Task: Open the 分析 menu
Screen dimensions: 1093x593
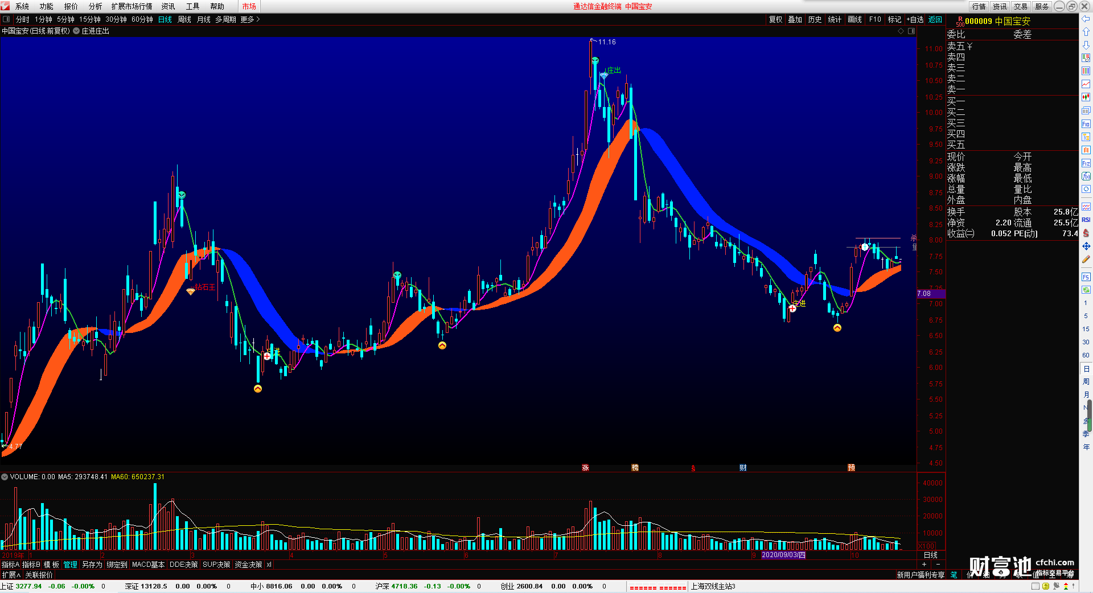Action: tap(96, 6)
